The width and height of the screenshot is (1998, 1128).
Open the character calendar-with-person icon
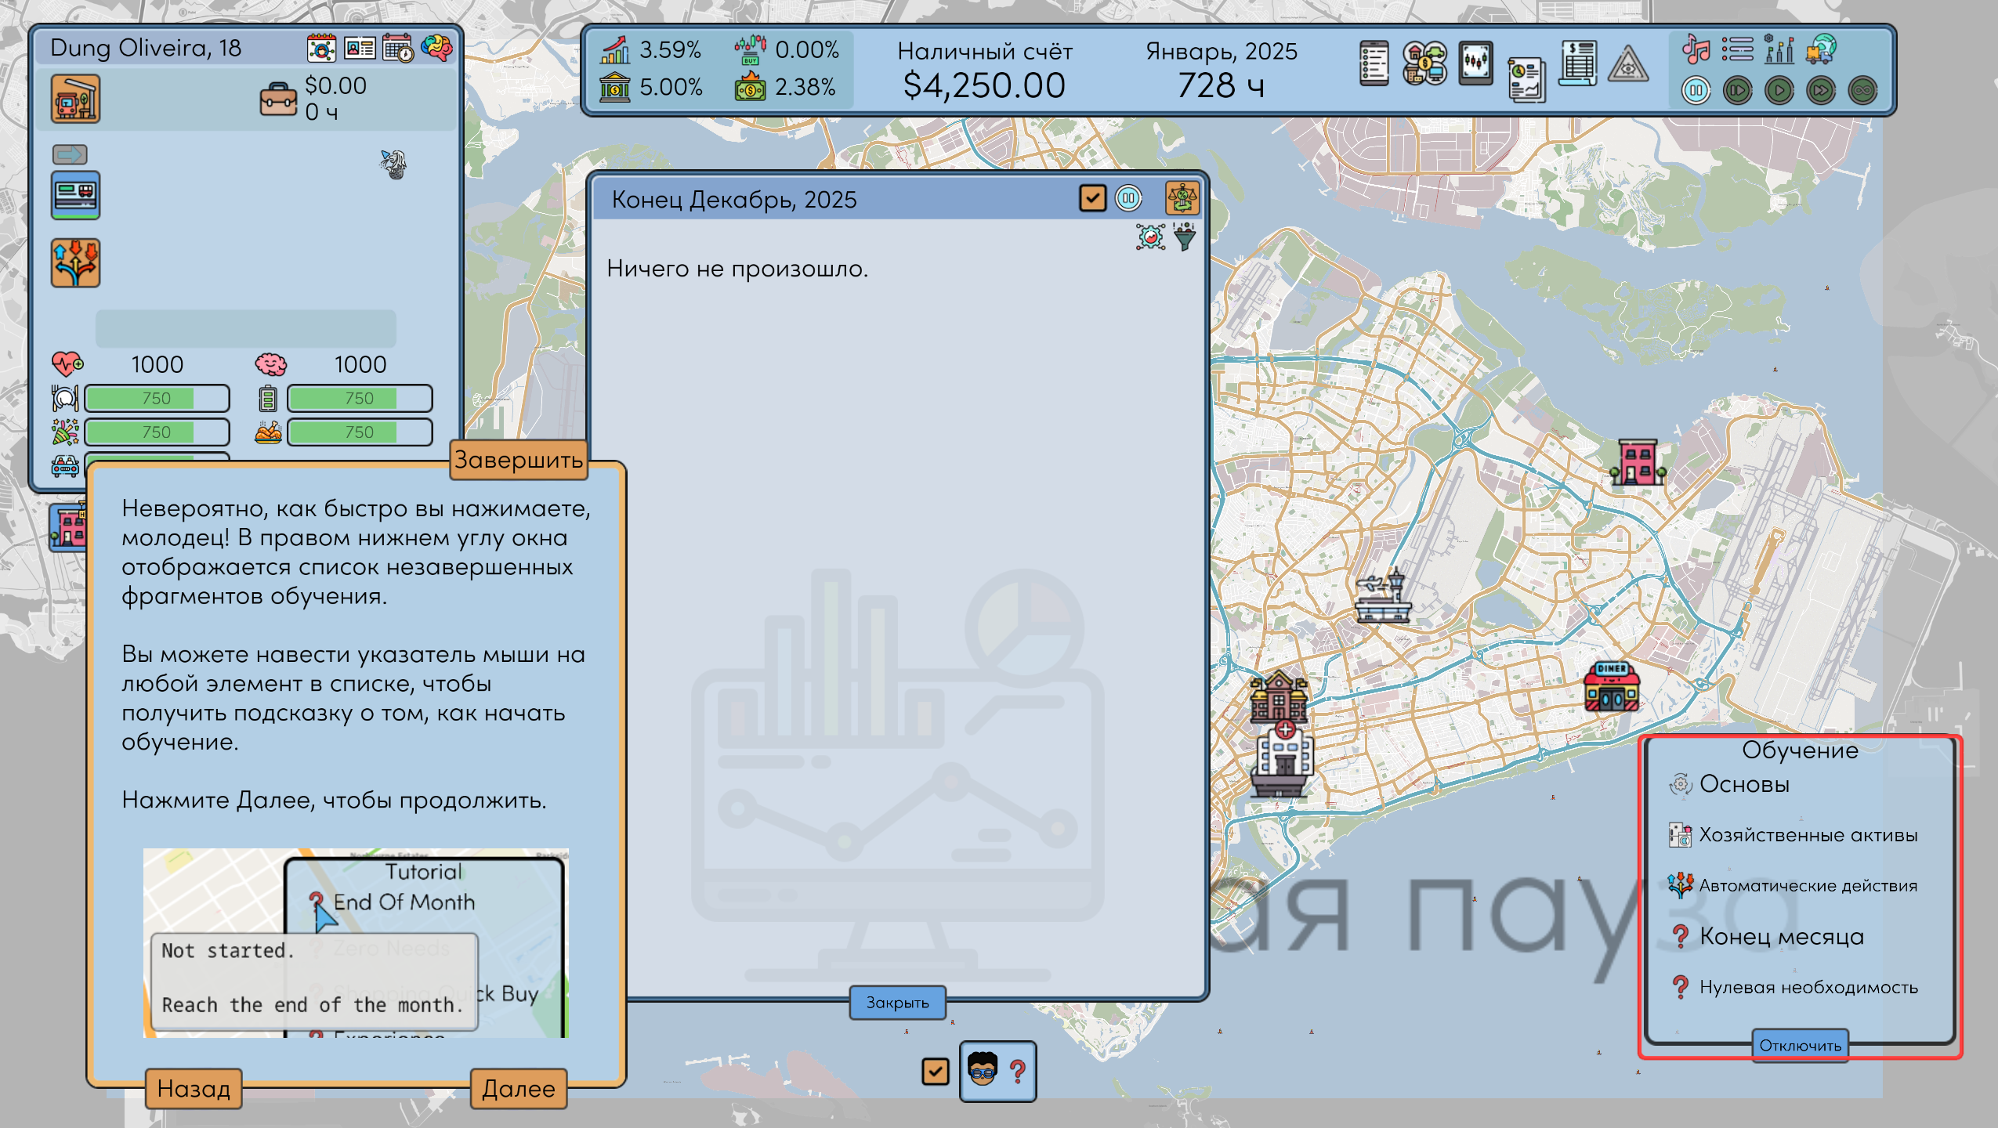[x=321, y=48]
